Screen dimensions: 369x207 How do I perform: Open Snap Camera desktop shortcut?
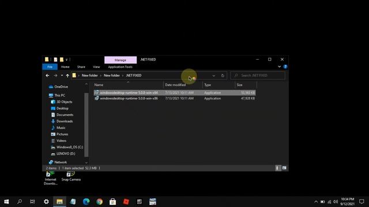(x=71, y=177)
